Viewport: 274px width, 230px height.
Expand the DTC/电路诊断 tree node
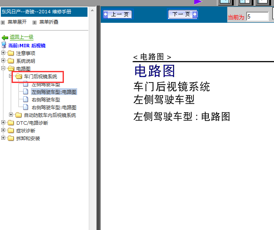pyautogui.click(x=3, y=122)
